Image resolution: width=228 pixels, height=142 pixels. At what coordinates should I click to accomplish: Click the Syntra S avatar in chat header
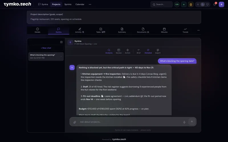tap(70, 42)
